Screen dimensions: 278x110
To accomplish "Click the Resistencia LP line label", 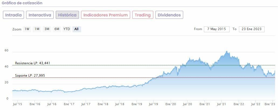I will pyautogui.click(x=33, y=63).
